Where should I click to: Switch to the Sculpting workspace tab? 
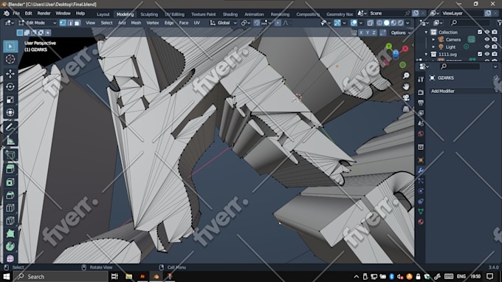[x=149, y=15]
